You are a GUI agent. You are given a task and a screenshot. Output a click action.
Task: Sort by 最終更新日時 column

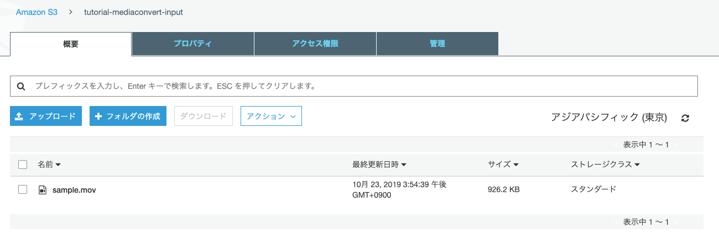[x=379, y=165]
